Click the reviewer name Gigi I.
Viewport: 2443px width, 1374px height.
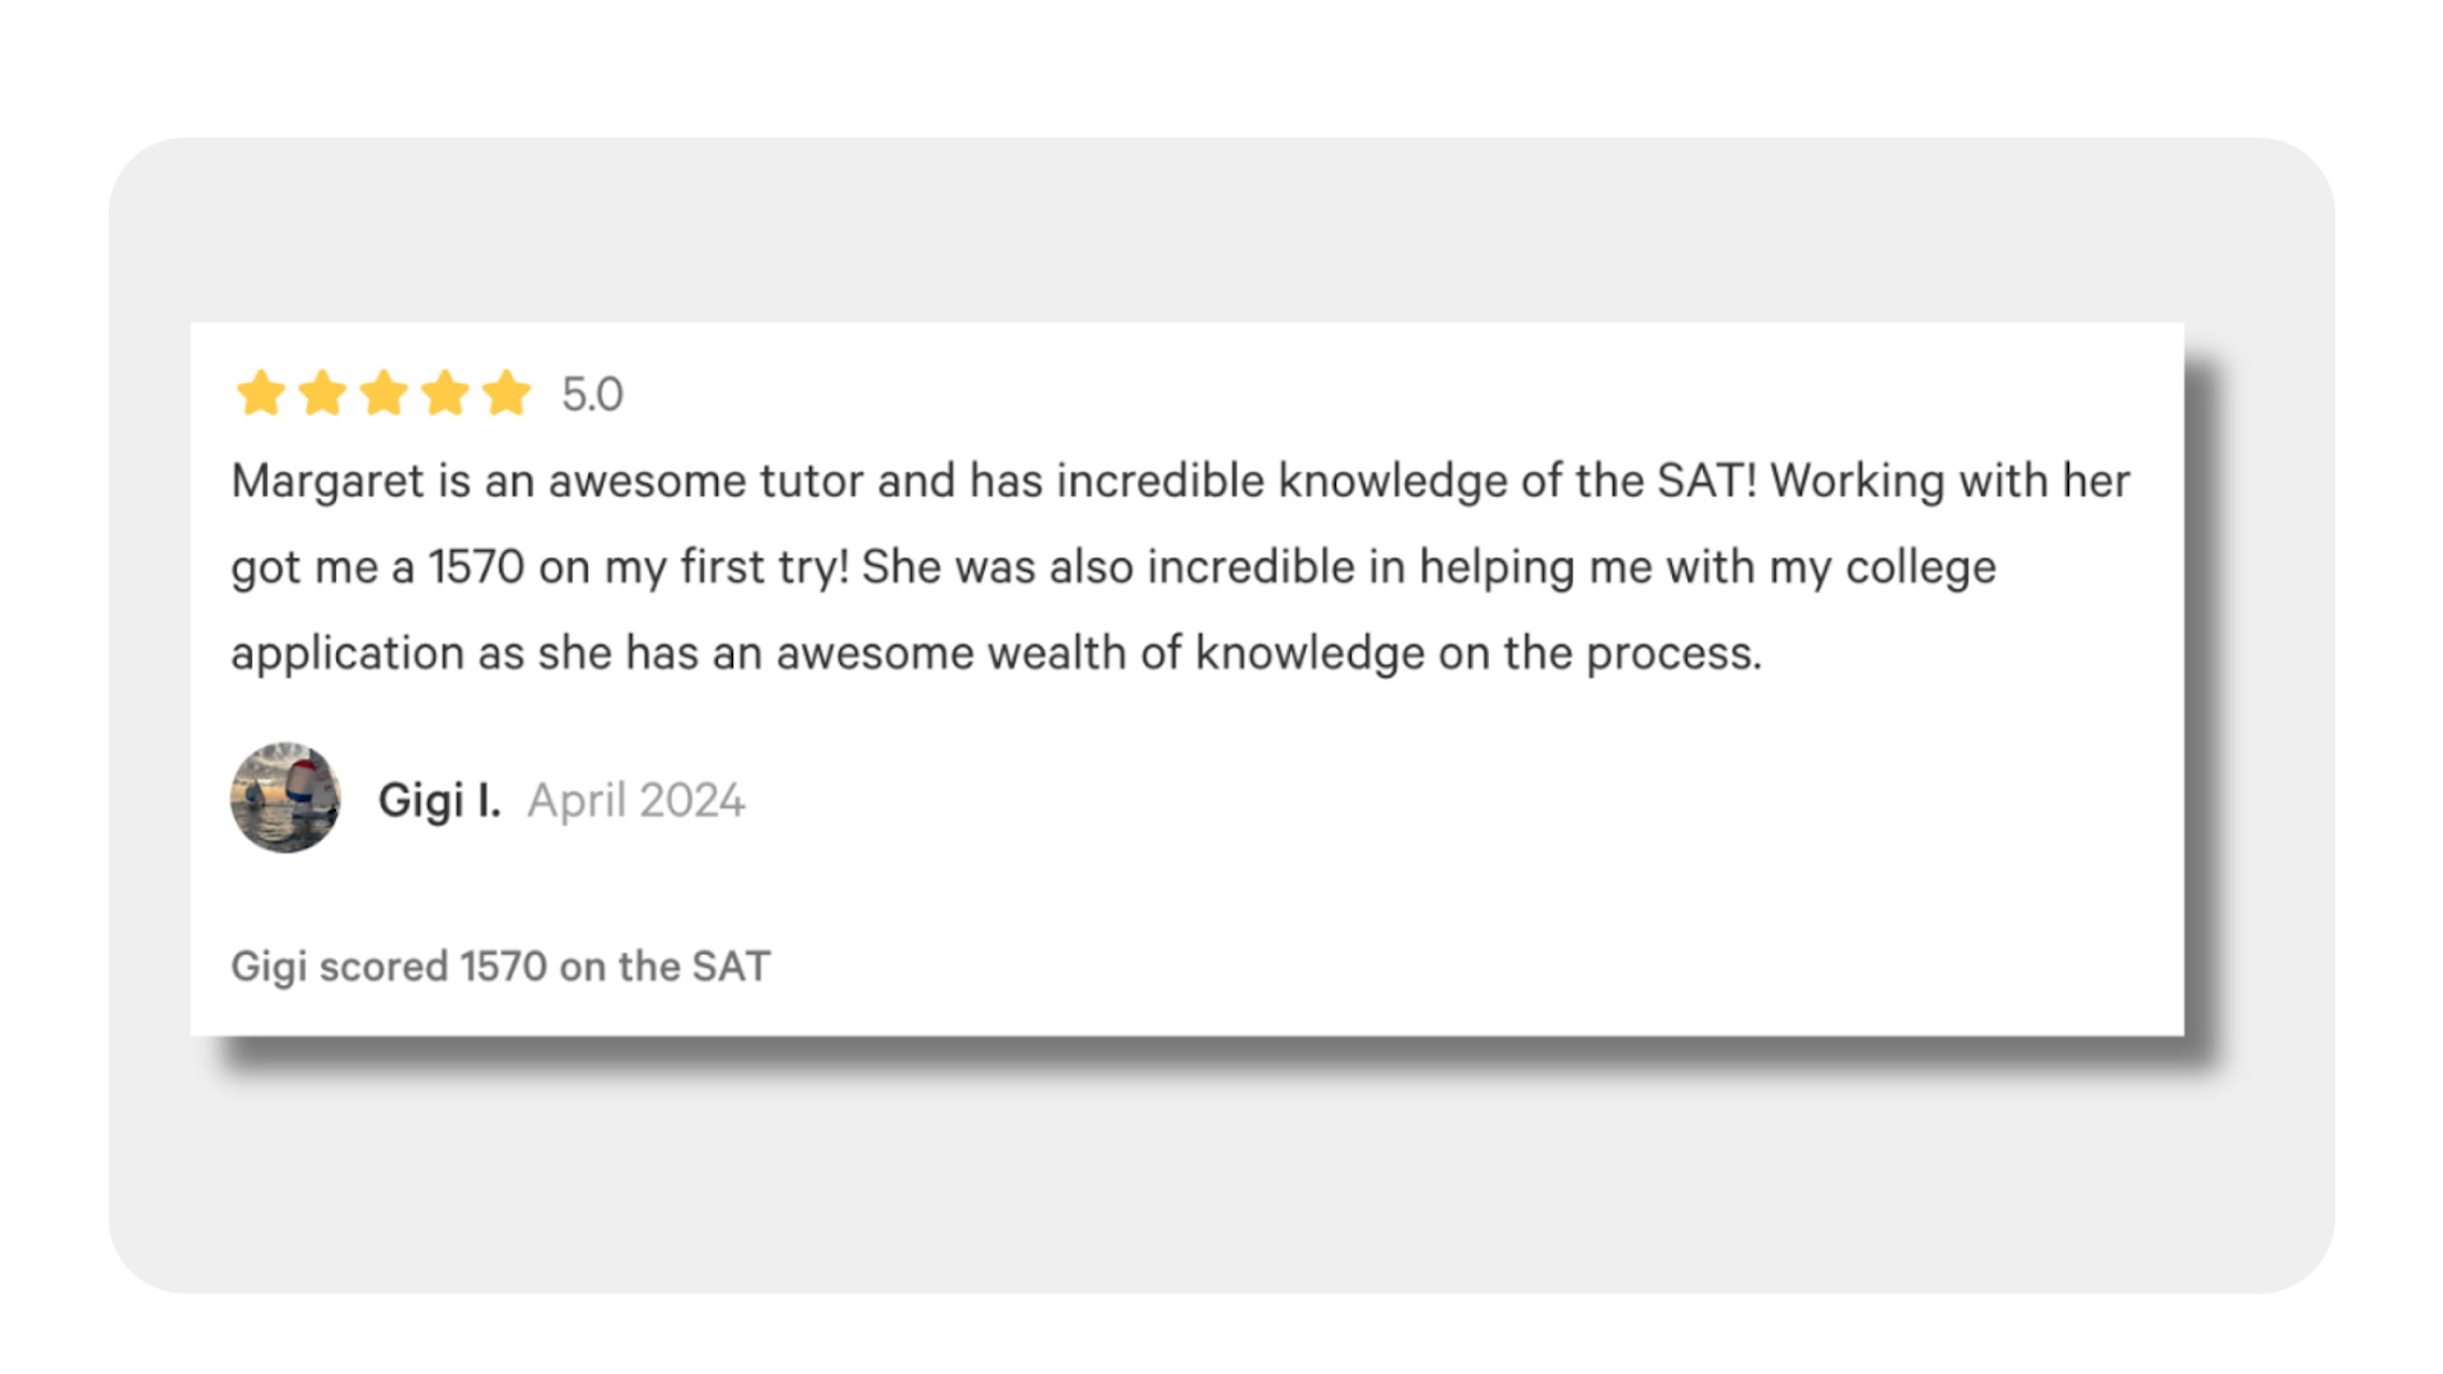(439, 800)
